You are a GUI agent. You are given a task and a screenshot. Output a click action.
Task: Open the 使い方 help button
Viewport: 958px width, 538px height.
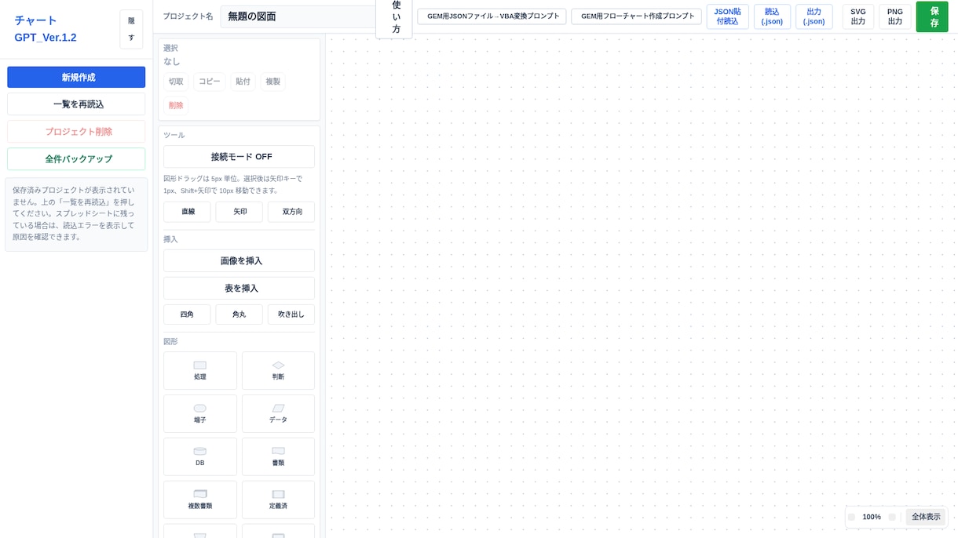(x=396, y=16)
